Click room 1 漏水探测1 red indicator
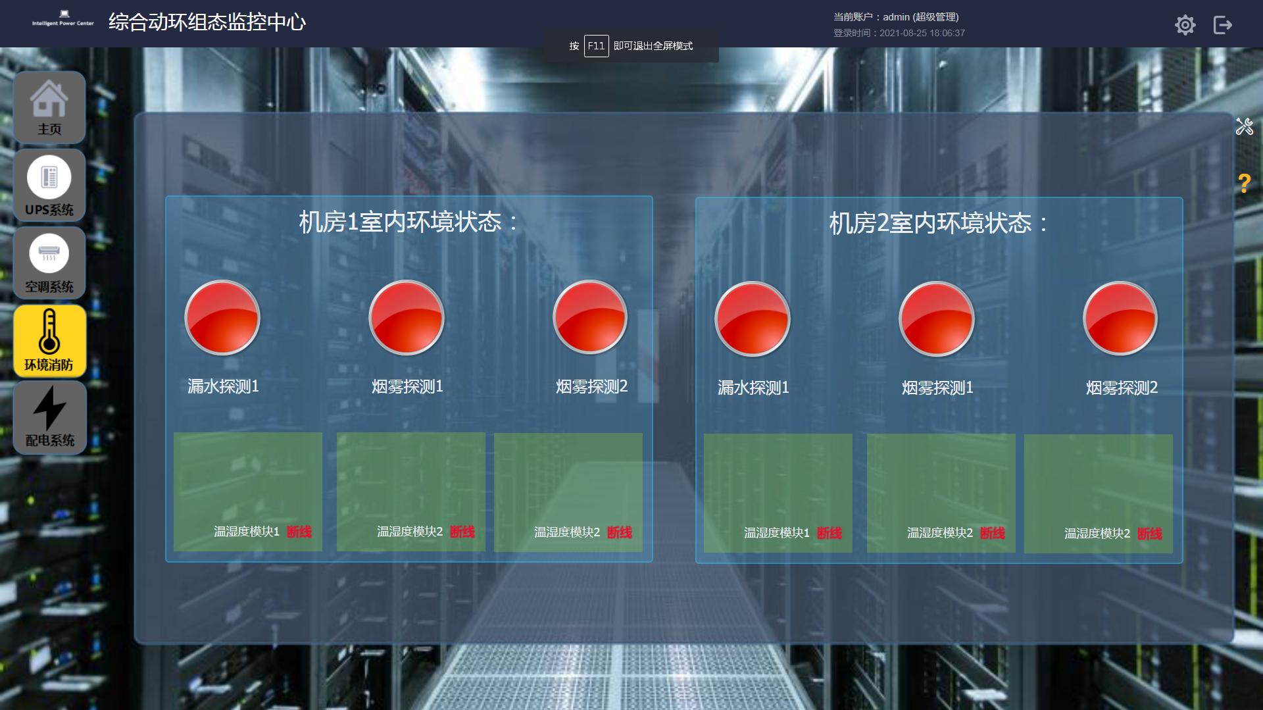Screen dimensions: 1263x710 point(222,318)
